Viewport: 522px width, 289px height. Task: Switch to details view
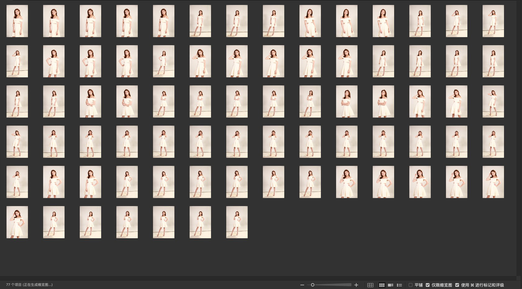[x=390, y=285]
